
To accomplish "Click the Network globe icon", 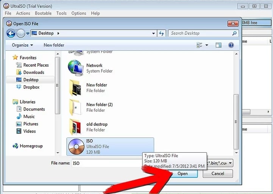I will pyautogui.click(x=75, y=68).
